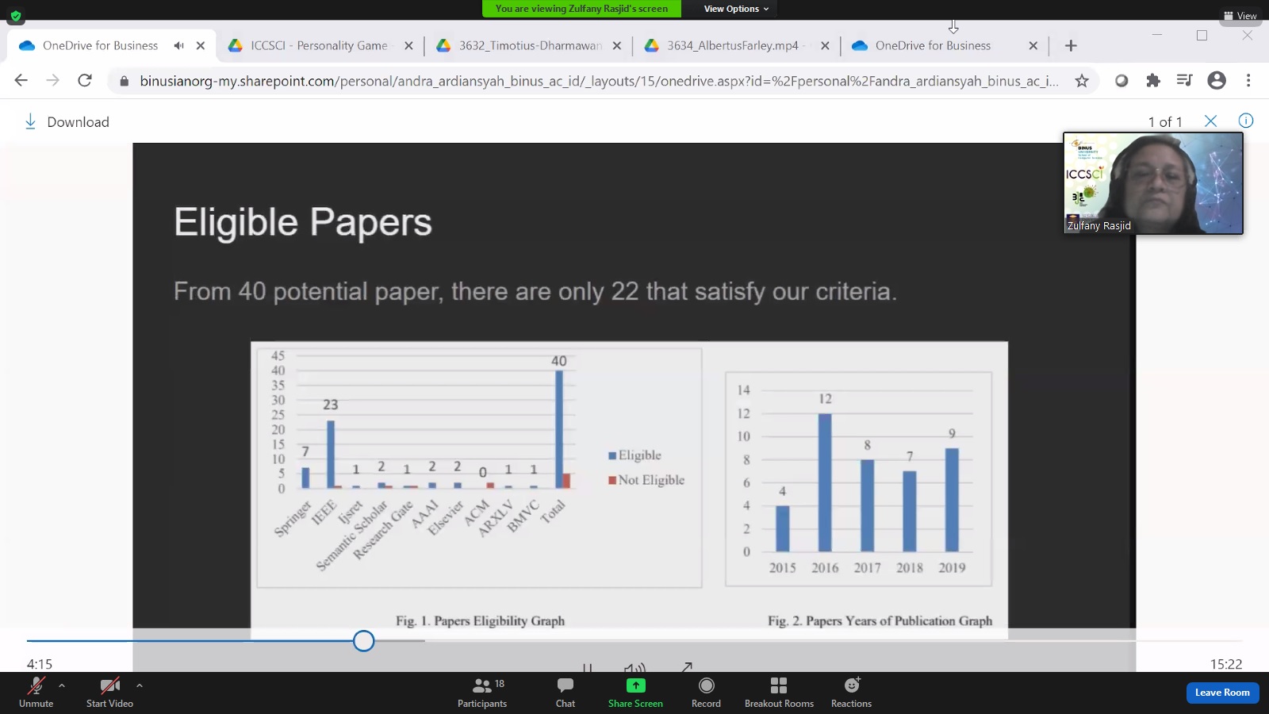Viewport: 1269px width, 714px height.
Task: Unmute the microphone in Zoom
Action: [36, 692]
